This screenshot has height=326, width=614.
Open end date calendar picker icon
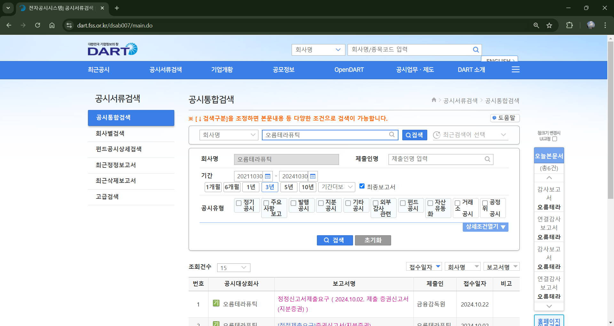point(313,176)
